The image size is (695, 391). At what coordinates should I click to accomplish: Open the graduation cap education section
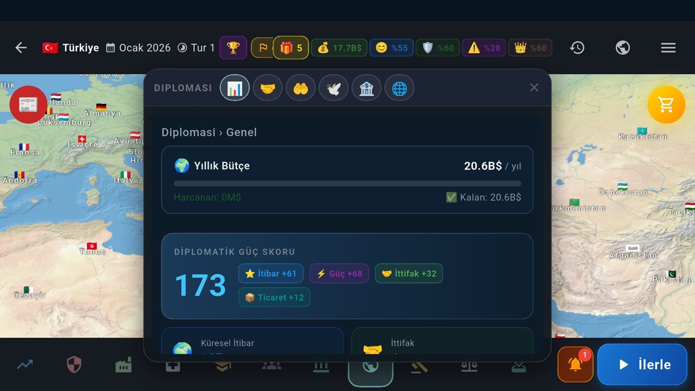[222, 366]
